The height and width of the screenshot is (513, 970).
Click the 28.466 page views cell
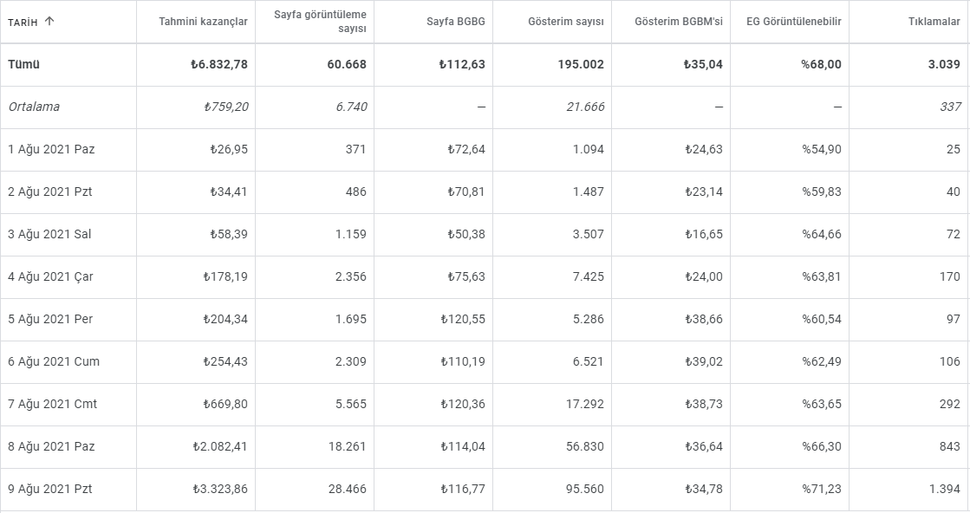pos(348,489)
